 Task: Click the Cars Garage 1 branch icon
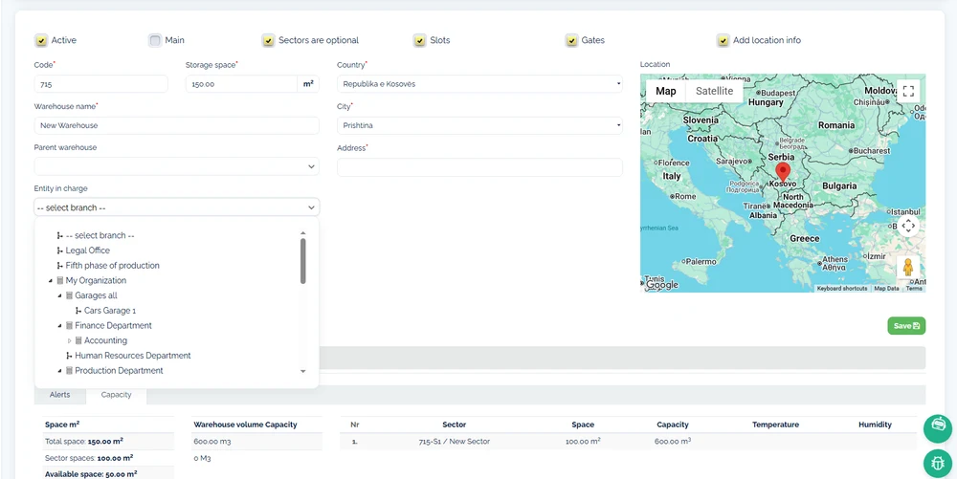(x=78, y=311)
